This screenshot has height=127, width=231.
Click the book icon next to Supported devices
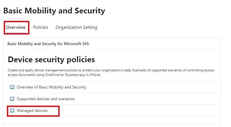12,99
